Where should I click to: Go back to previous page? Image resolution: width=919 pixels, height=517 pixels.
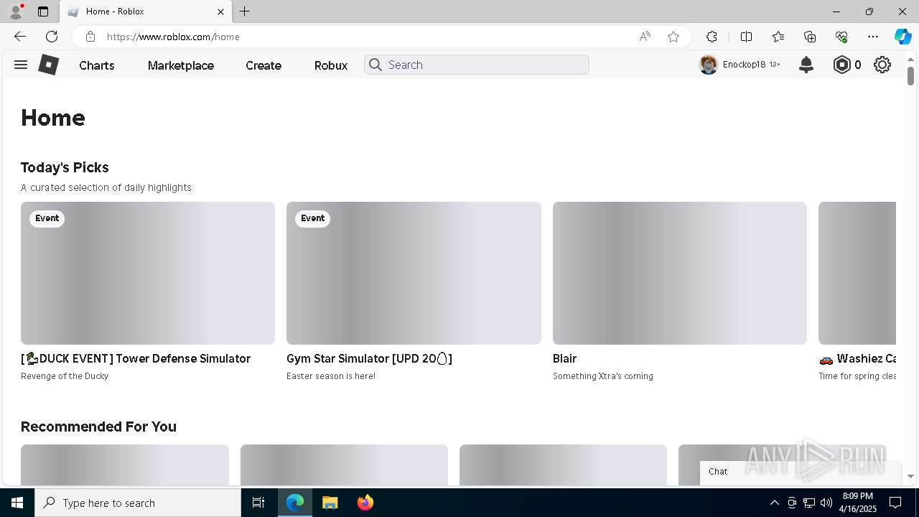click(x=20, y=37)
